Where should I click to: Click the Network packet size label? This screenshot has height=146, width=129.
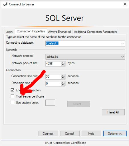25,63
